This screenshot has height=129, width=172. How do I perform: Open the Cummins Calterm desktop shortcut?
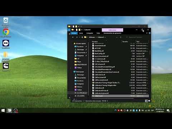tap(6, 67)
